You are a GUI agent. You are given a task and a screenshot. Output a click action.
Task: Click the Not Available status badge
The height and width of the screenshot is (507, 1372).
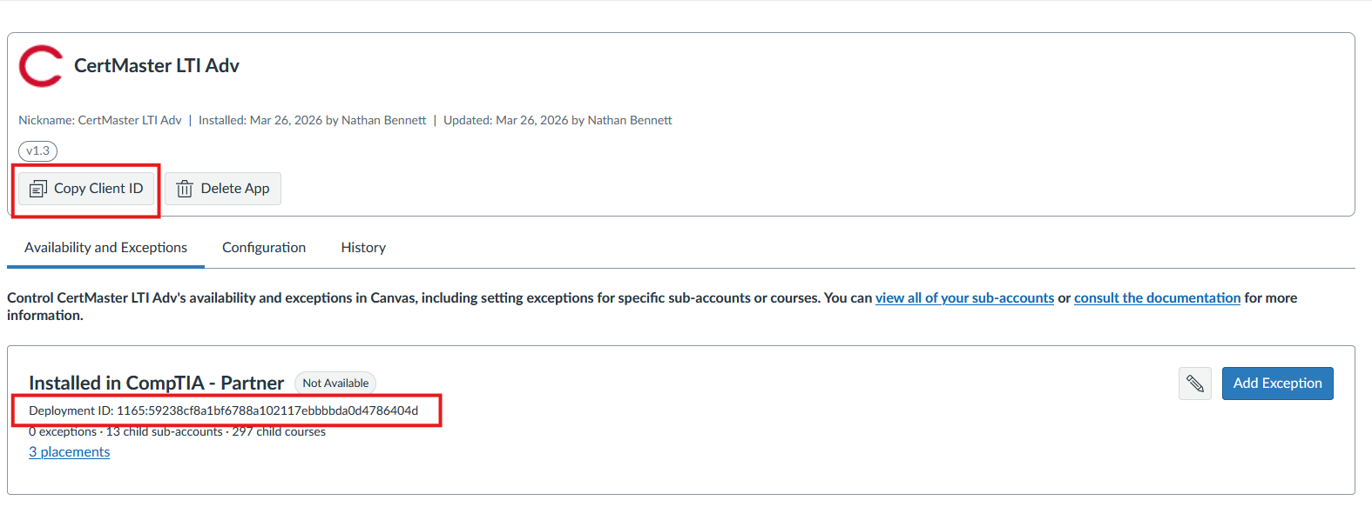(x=335, y=384)
